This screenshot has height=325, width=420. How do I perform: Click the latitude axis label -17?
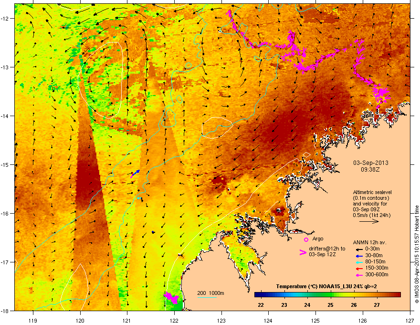click(5, 262)
